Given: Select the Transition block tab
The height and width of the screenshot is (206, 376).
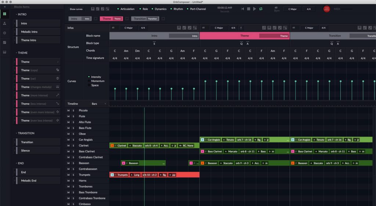Looking at the screenshot, I should (x=145, y=19).
